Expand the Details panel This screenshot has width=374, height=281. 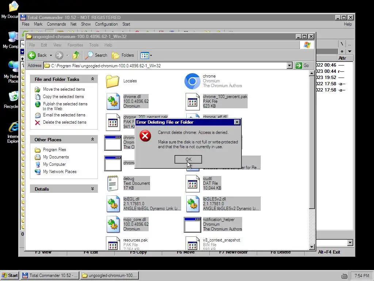tap(92, 189)
